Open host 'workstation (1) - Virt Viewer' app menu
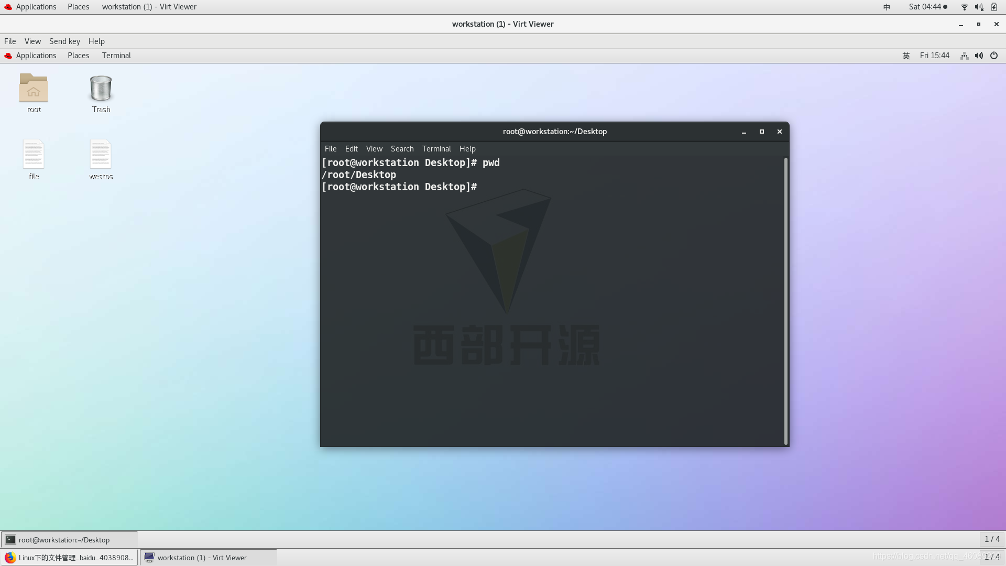Viewport: 1006px width, 566px height. coord(149,7)
